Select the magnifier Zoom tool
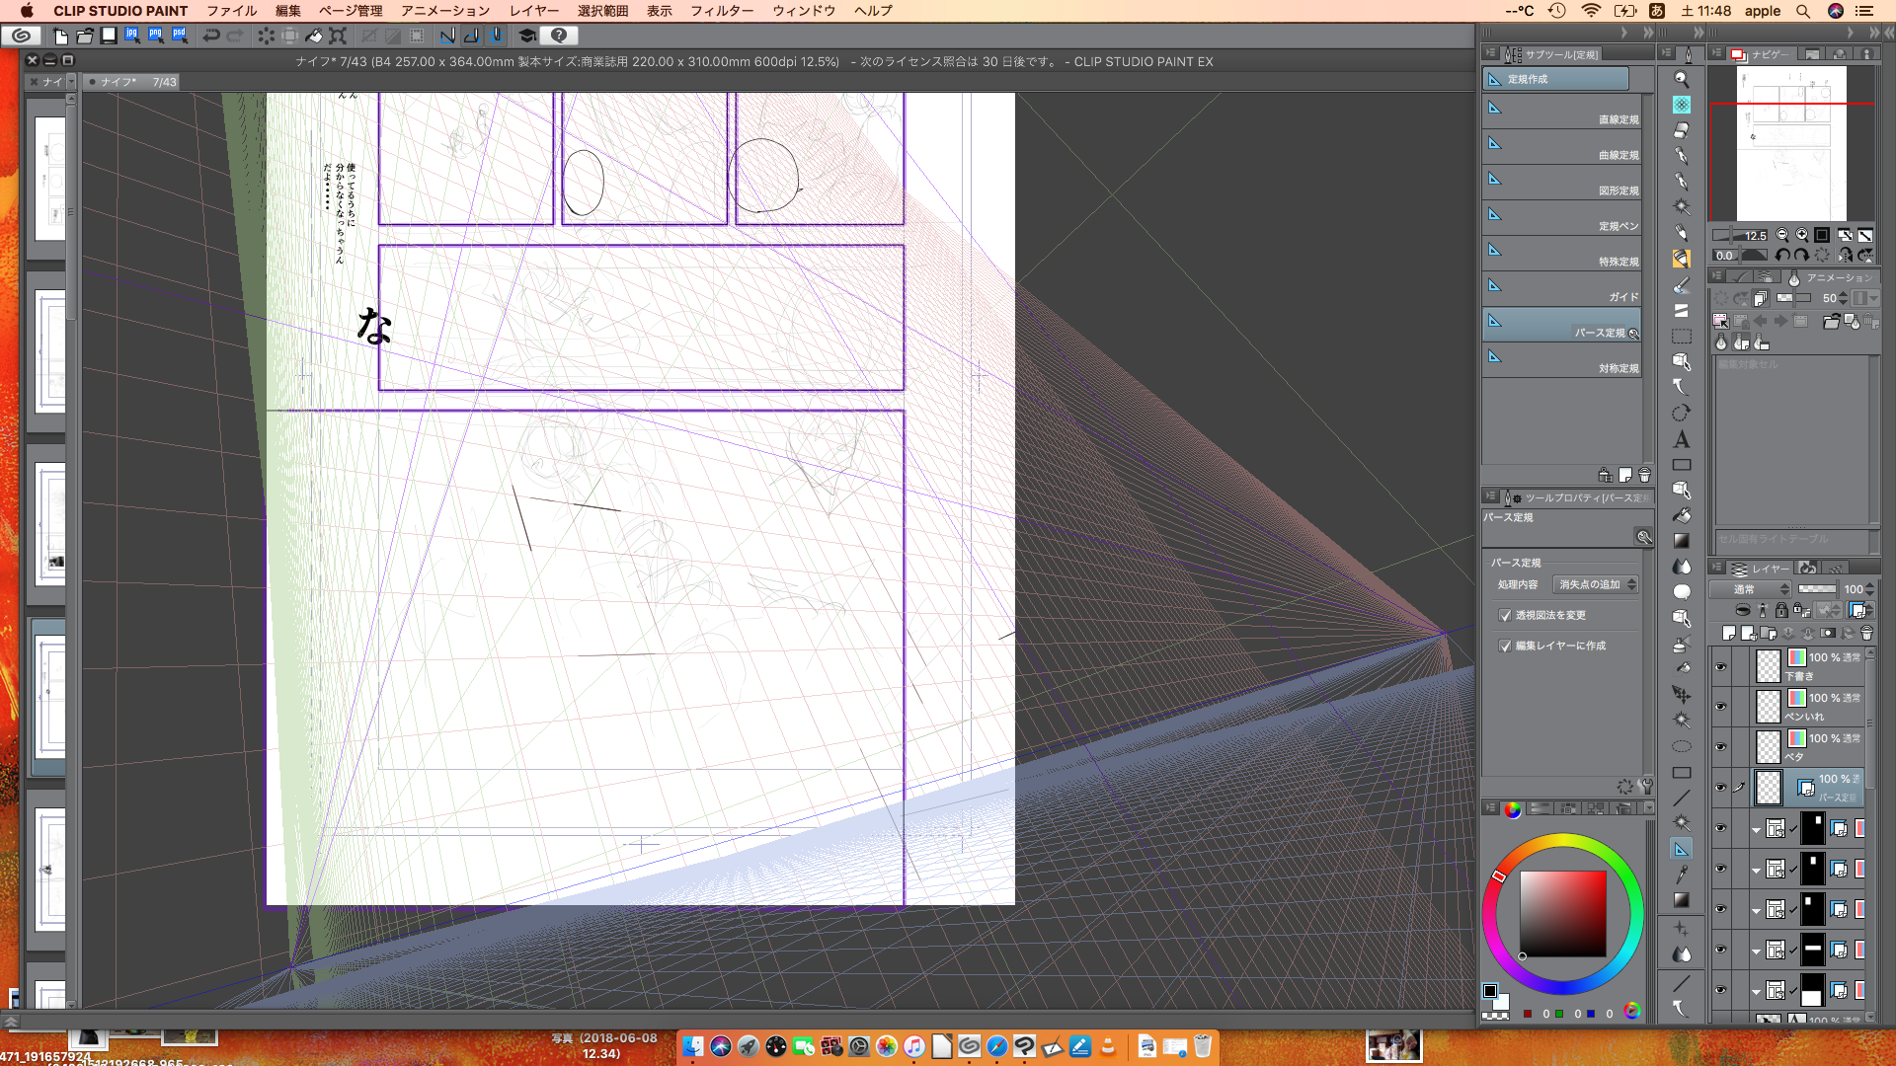 point(1681,79)
